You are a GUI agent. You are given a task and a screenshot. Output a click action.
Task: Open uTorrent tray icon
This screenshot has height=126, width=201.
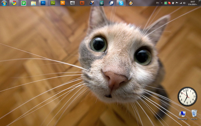(x=165, y=3)
